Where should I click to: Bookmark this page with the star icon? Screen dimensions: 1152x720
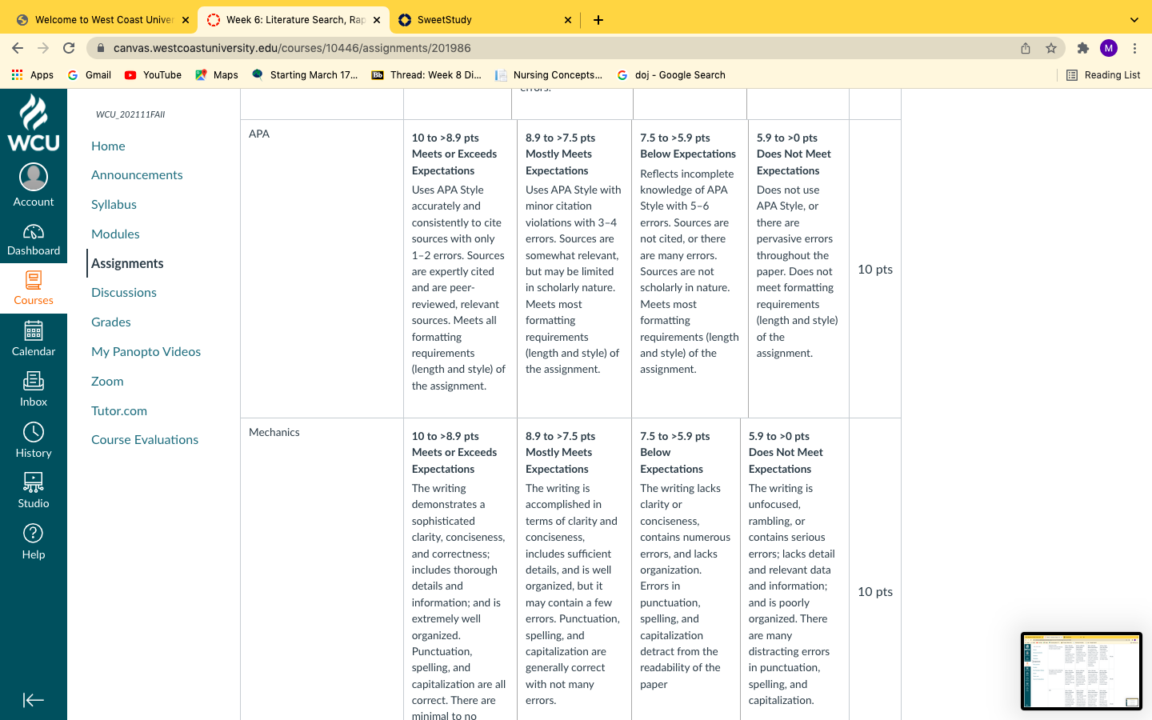[1051, 48]
